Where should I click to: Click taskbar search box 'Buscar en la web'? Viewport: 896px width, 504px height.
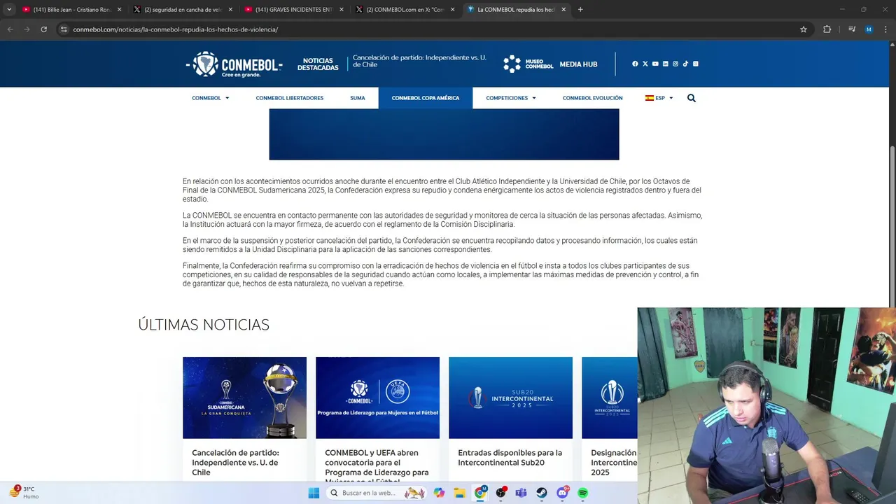[377, 493]
